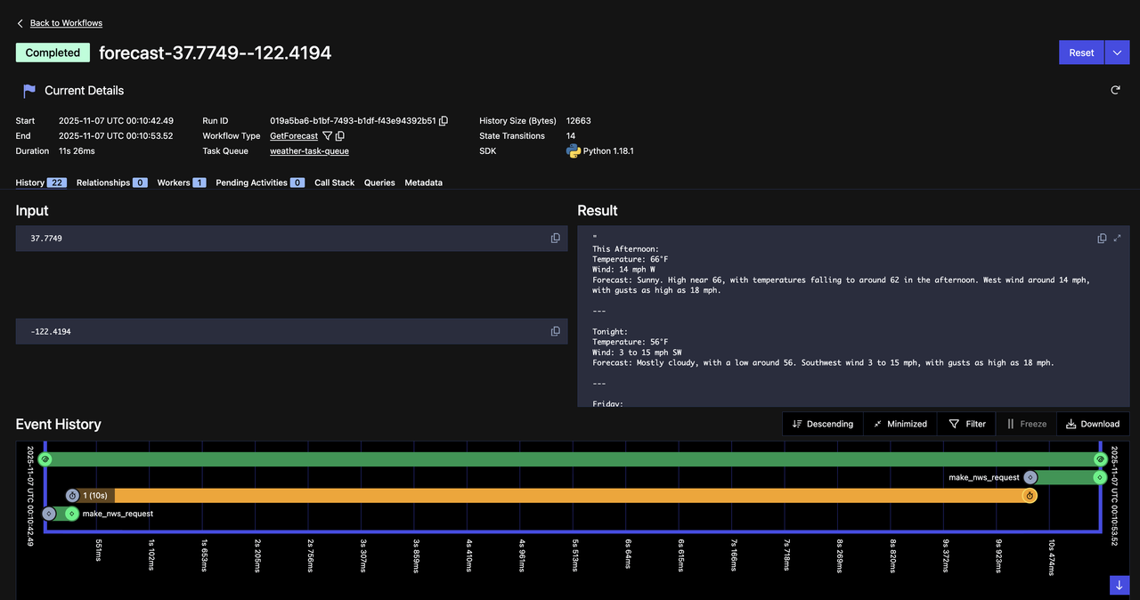Viewport: 1140px width, 600px height.
Task: Switch to the History tab
Action: click(x=41, y=182)
